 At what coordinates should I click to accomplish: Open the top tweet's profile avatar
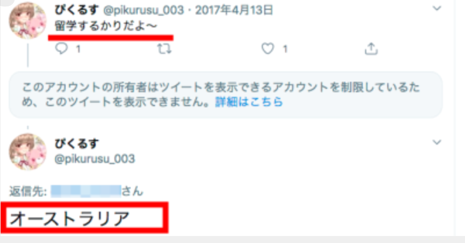27,20
